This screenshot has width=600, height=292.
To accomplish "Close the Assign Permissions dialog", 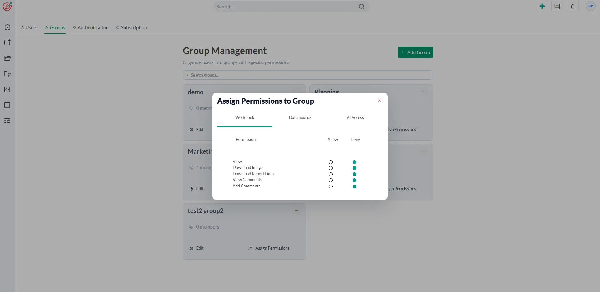I will tap(379, 100).
